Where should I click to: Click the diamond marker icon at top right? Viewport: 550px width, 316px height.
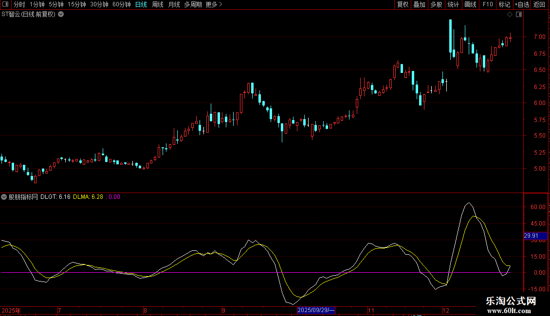510,15
